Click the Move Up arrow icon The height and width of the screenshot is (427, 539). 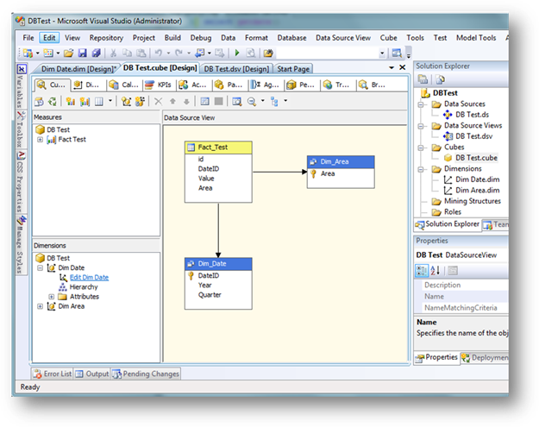point(172,102)
